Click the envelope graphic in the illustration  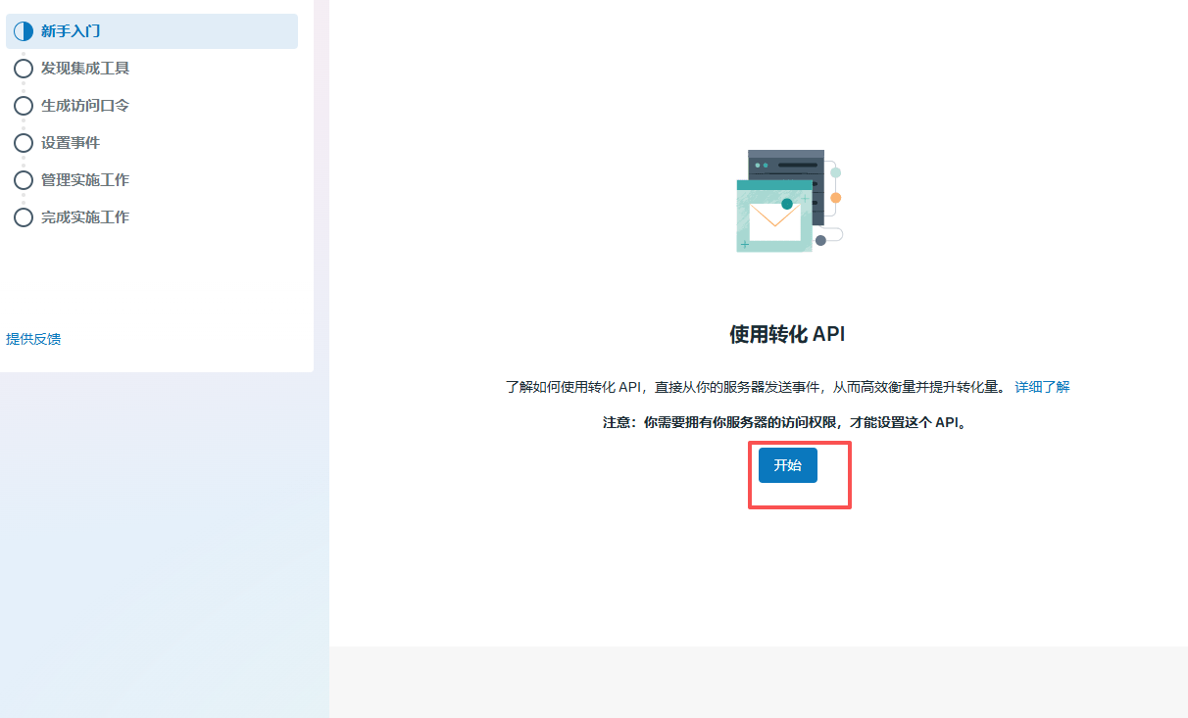pos(774,222)
